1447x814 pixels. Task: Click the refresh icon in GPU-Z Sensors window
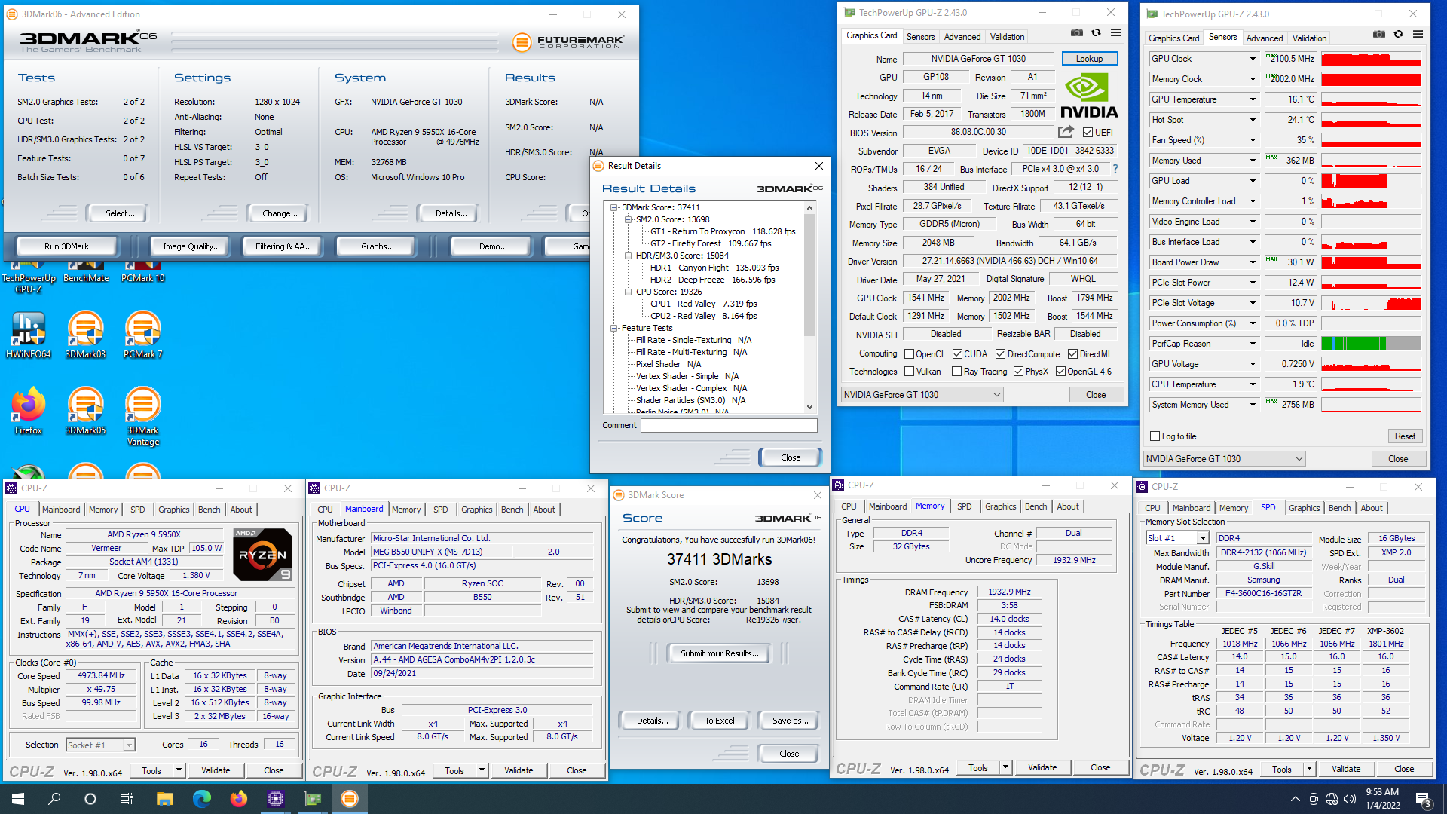tap(1398, 35)
